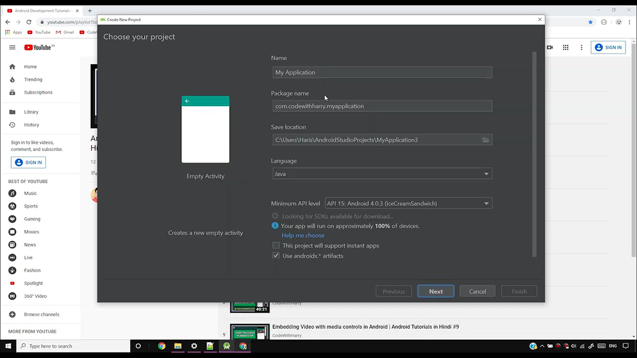Screen dimensions: 637x358
Task: Open the folder browse icon in Save location
Action: point(486,140)
